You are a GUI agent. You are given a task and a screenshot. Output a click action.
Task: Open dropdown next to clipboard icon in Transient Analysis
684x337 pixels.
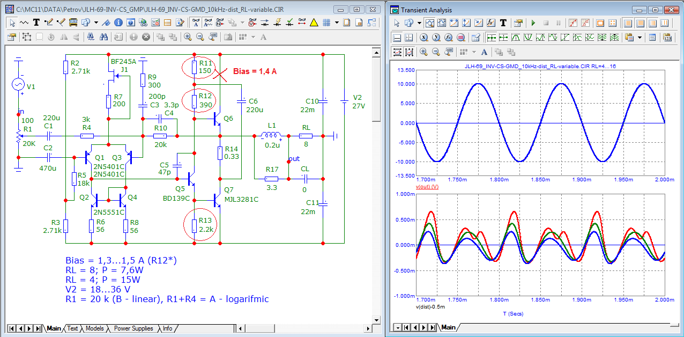pos(640,38)
